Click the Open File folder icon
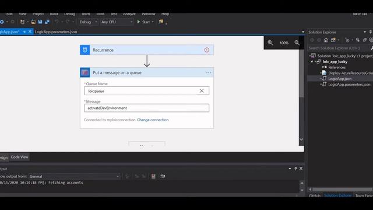This screenshot has width=373, height=210. 33,22
